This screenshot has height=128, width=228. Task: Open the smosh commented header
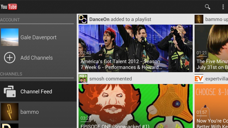pyautogui.click(x=111, y=79)
